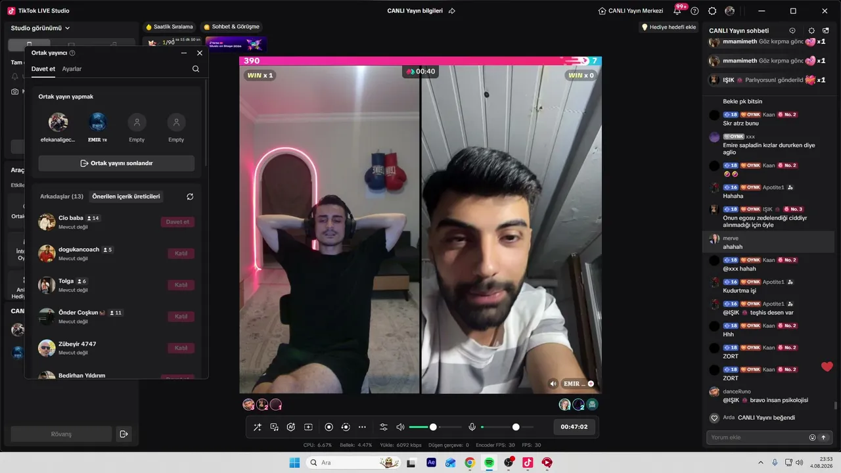Switch to Arkadaşlar (13) tab
The width and height of the screenshot is (841, 473).
pyautogui.click(x=62, y=196)
